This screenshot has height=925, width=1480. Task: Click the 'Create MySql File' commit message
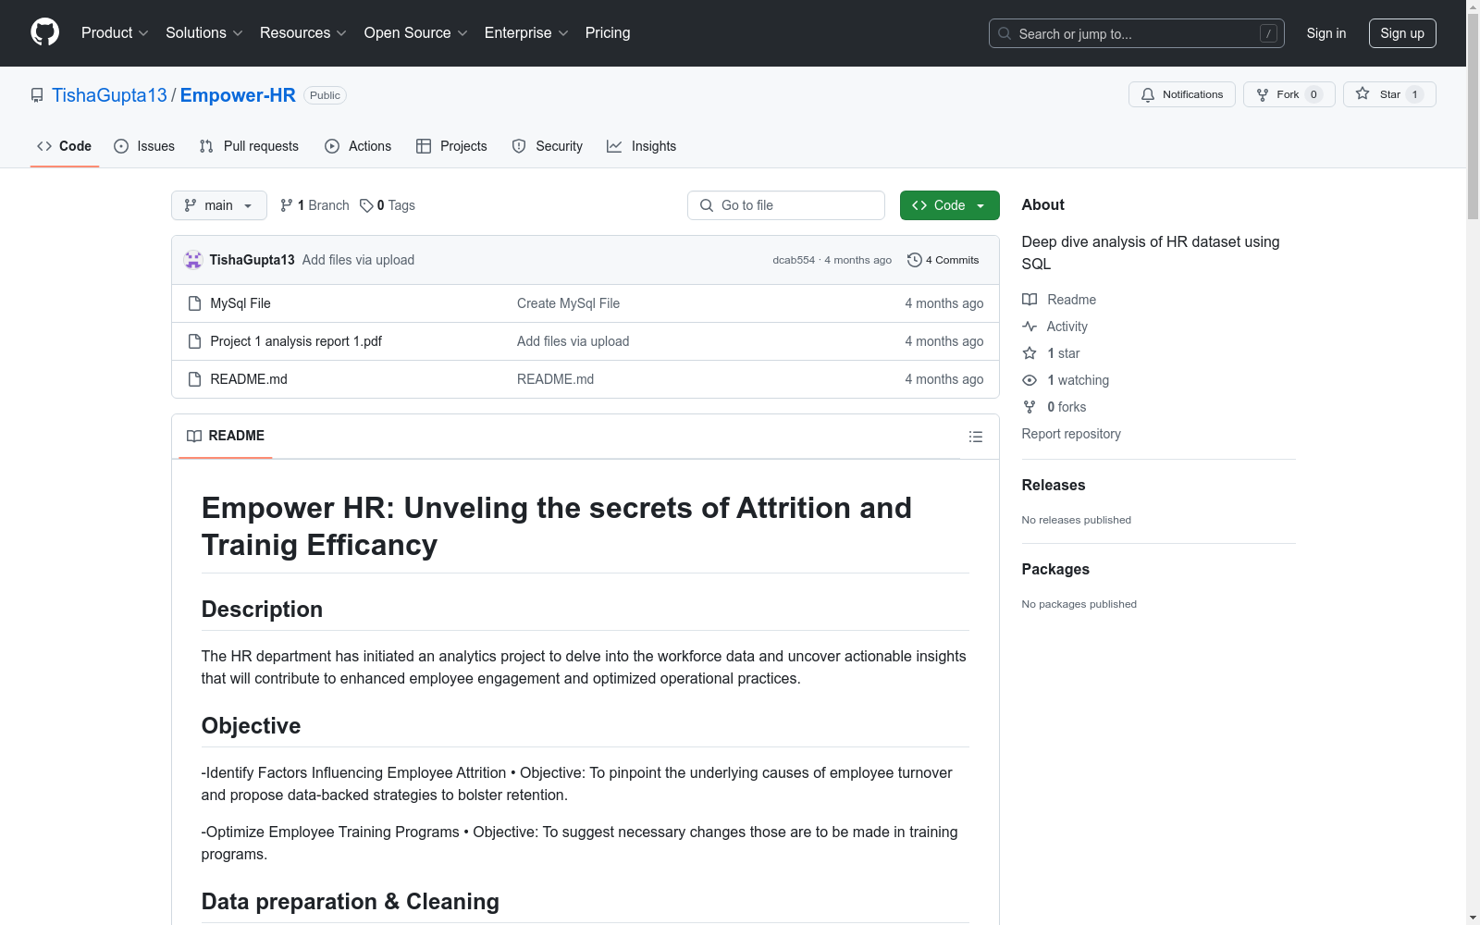[x=568, y=303]
